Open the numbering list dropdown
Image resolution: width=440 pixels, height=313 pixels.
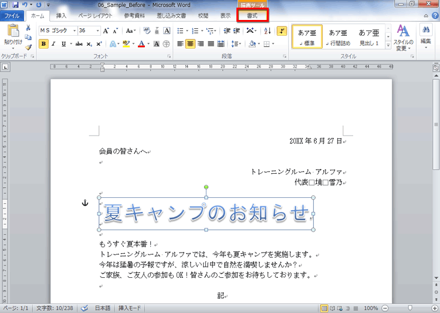[202, 31]
